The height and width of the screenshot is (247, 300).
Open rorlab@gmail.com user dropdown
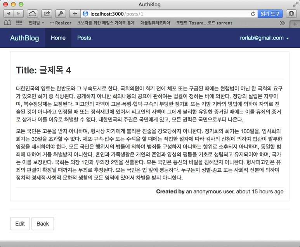pyautogui.click(x=264, y=38)
